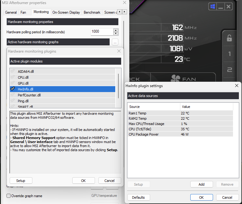Screen dimensions: 242x204
Task: Open the ellipsis button beside Active hardware monitoring graphs
Action: tap(115, 42)
